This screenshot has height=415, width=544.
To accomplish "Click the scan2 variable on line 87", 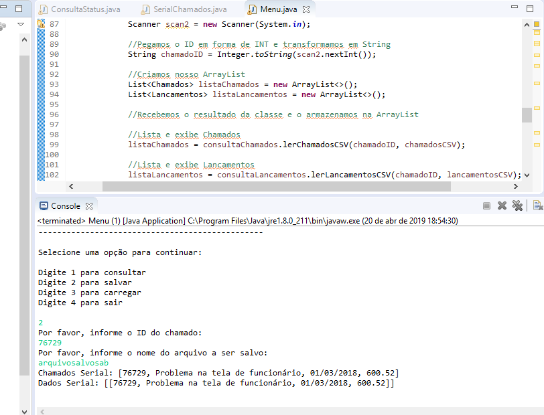I will (178, 24).
